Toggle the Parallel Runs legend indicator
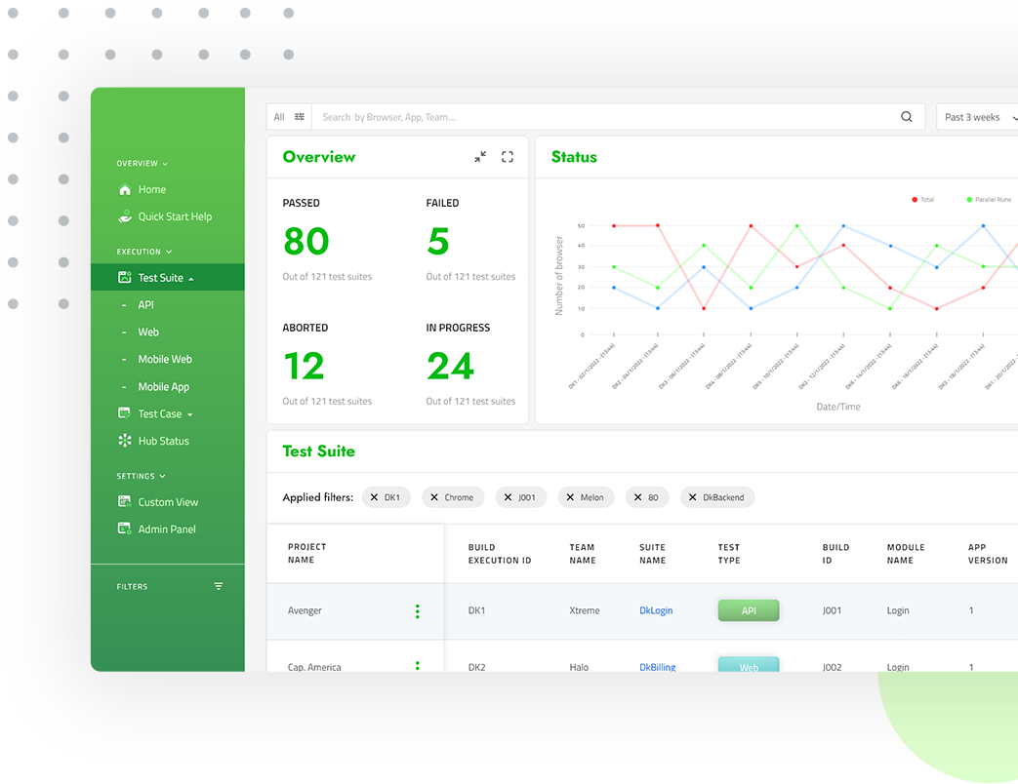 [967, 199]
